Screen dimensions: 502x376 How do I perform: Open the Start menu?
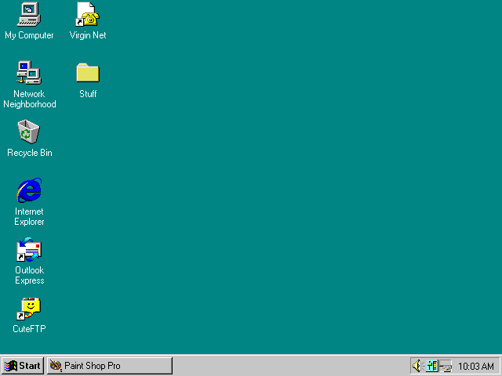tap(22, 366)
